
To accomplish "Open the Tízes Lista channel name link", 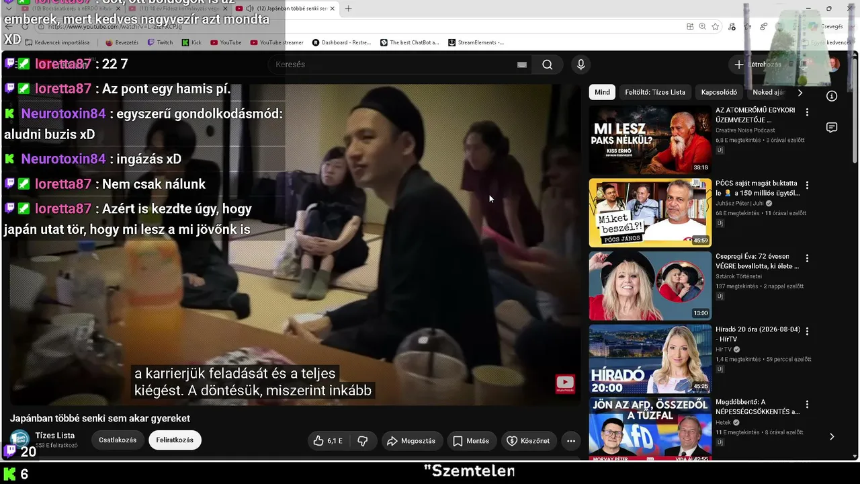I will [54, 436].
